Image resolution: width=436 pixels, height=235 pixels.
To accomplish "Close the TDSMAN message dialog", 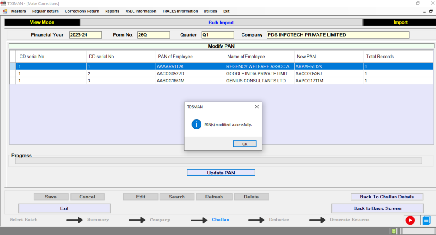I will [x=257, y=106].
